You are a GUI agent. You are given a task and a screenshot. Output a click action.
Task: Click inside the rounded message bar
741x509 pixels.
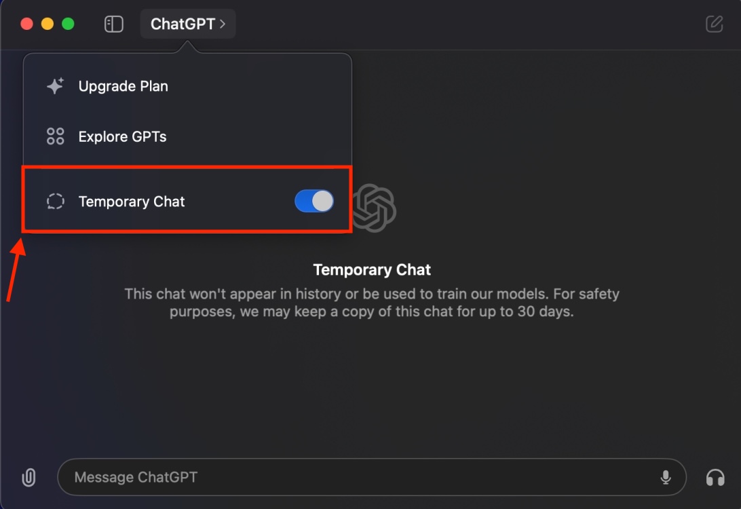pyautogui.click(x=370, y=477)
